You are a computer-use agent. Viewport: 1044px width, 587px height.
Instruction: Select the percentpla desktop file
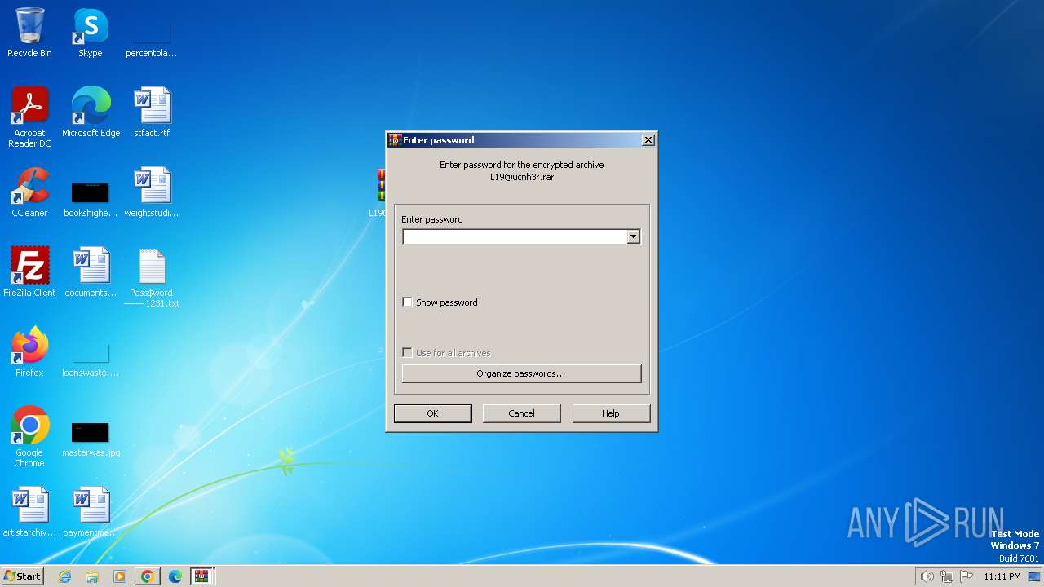pos(151,33)
